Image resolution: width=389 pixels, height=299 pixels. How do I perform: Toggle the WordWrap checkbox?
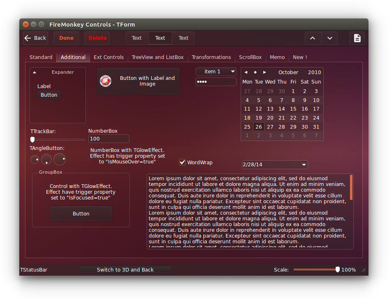[182, 162]
